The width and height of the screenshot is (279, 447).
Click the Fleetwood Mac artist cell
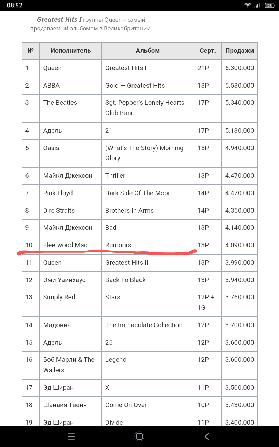coord(70,245)
